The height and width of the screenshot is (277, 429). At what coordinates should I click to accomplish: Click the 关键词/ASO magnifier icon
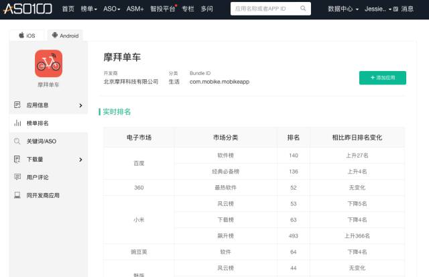point(17,141)
